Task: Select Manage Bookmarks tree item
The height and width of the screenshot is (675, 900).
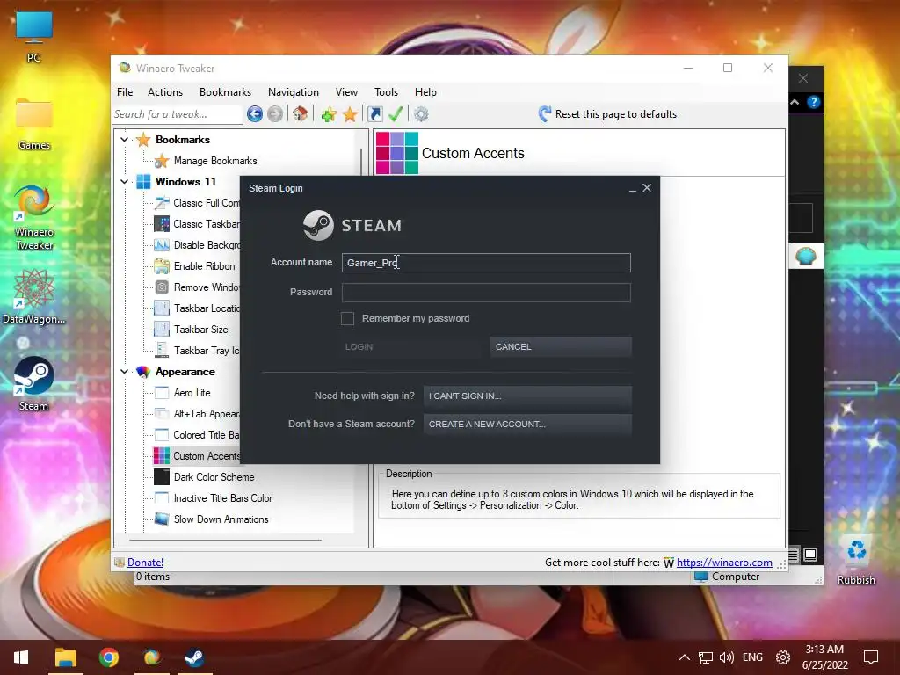Action: pyautogui.click(x=215, y=161)
